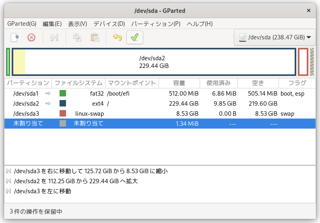This screenshot has height=223, width=320.
Task: Select the /dev/sda2 partition row
Action: point(160,103)
